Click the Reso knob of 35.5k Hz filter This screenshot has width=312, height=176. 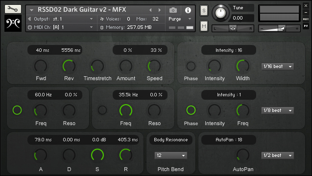(x=154, y=110)
